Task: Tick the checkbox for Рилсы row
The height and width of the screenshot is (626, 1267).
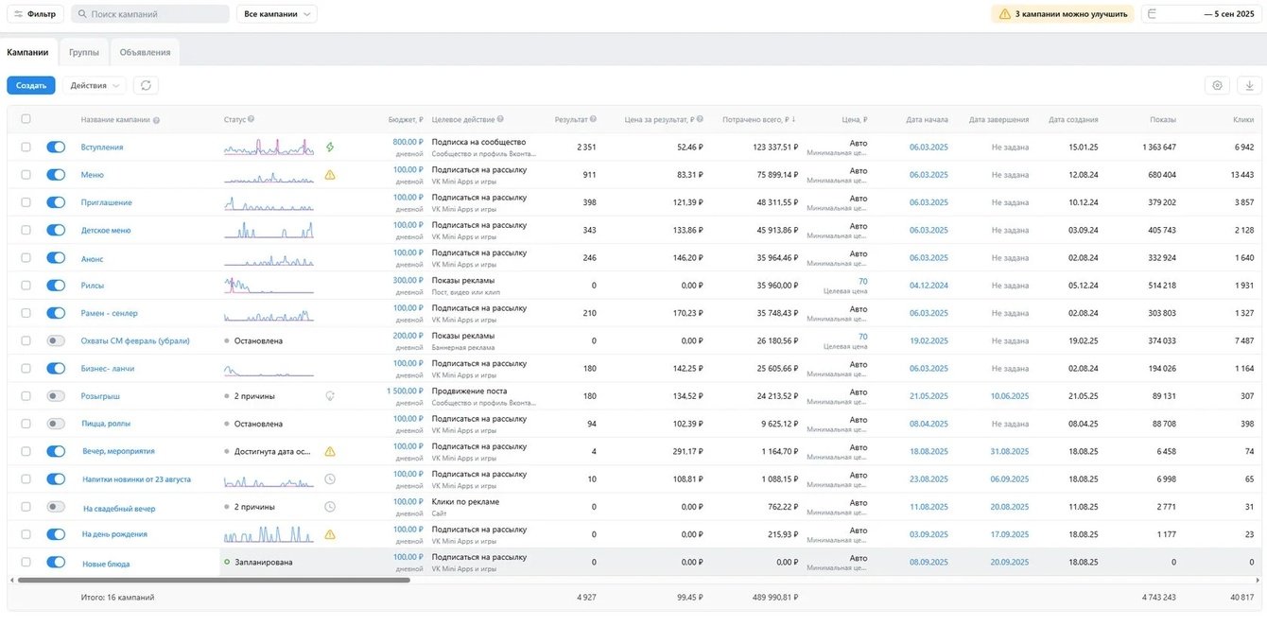Action: [26, 286]
